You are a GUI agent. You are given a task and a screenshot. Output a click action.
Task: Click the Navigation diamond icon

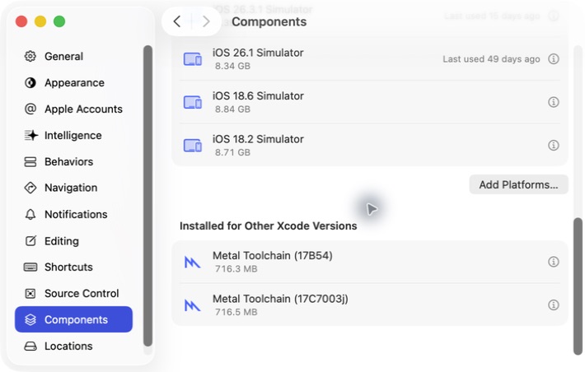[x=30, y=188]
